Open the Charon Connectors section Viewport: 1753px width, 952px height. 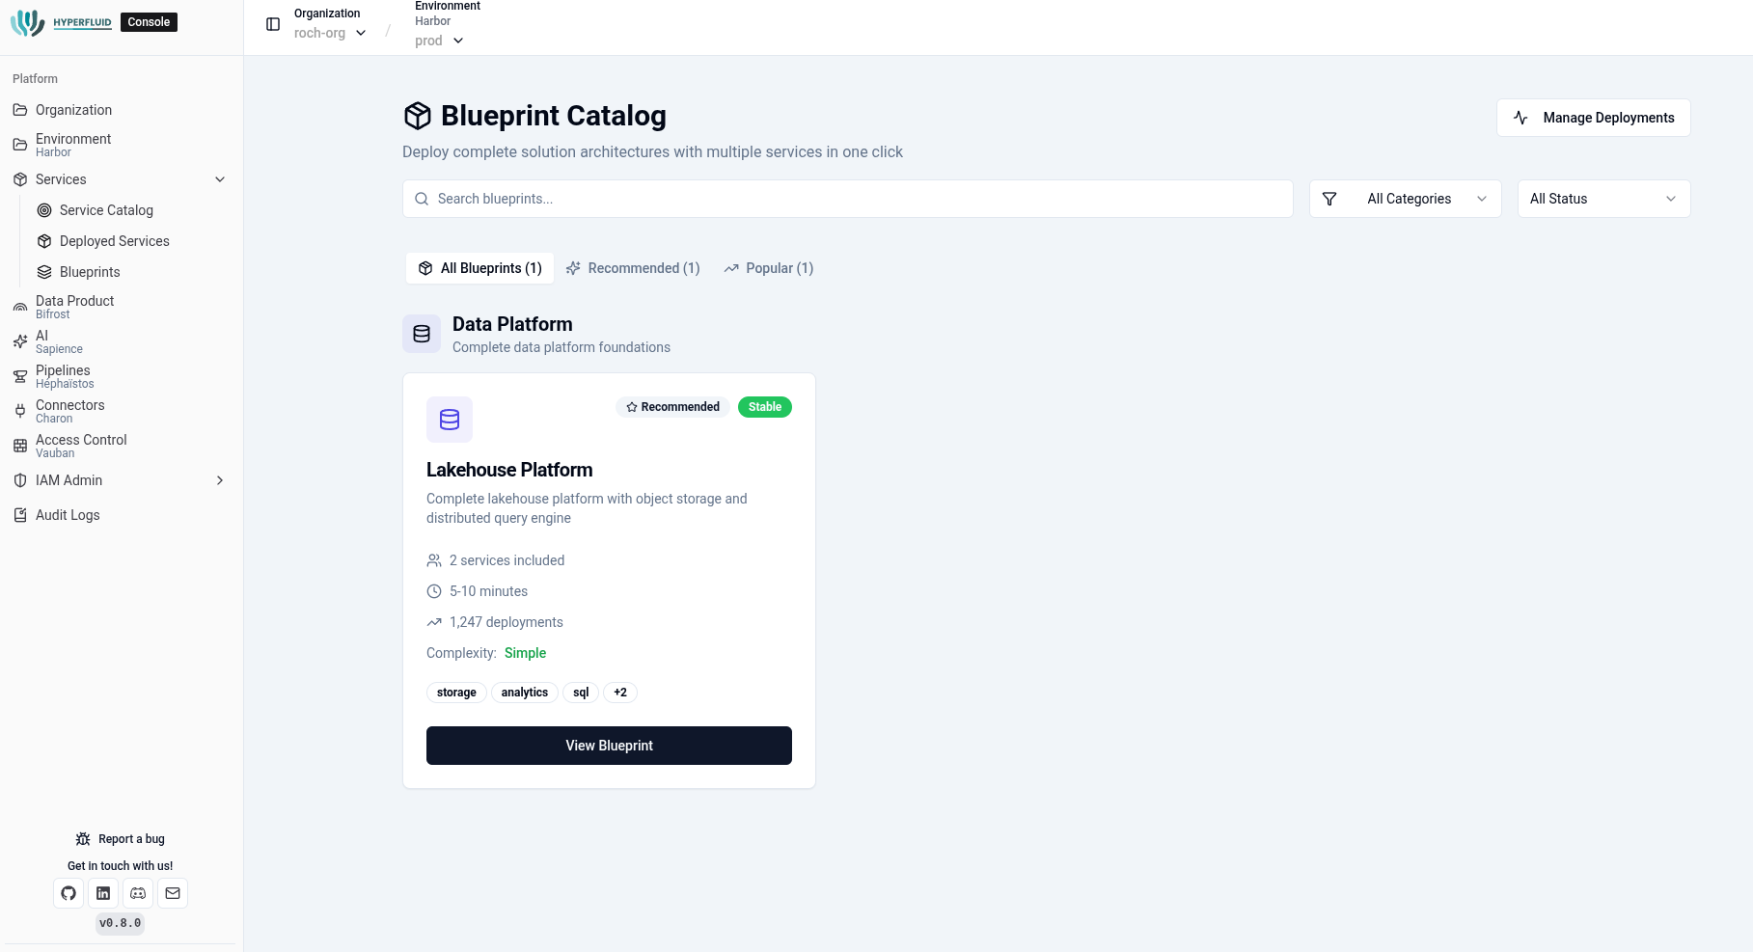click(x=69, y=410)
